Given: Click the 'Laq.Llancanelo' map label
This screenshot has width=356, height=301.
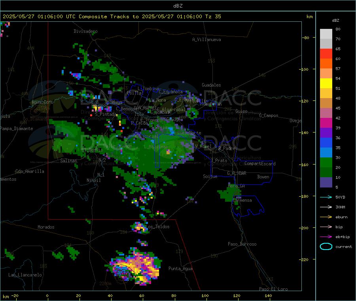Looking at the screenshot, I should pyautogui.click(x=25, y=275).
